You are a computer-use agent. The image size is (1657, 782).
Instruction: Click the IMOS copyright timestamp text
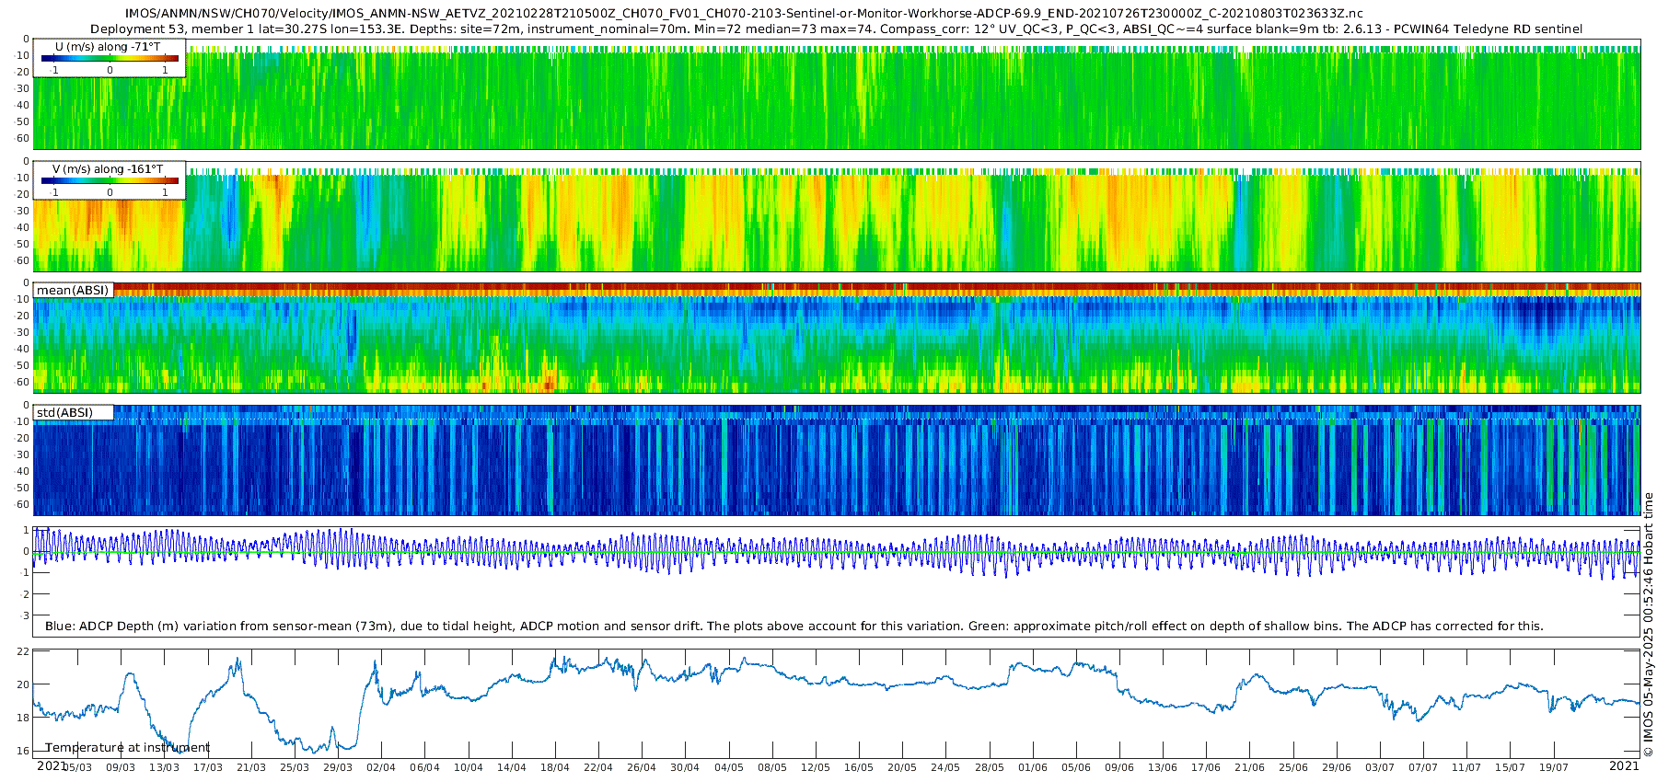tap(1648, 626)
